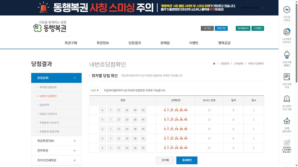Click the 회원가입 button
298x167 pixels.
(221, 28)
